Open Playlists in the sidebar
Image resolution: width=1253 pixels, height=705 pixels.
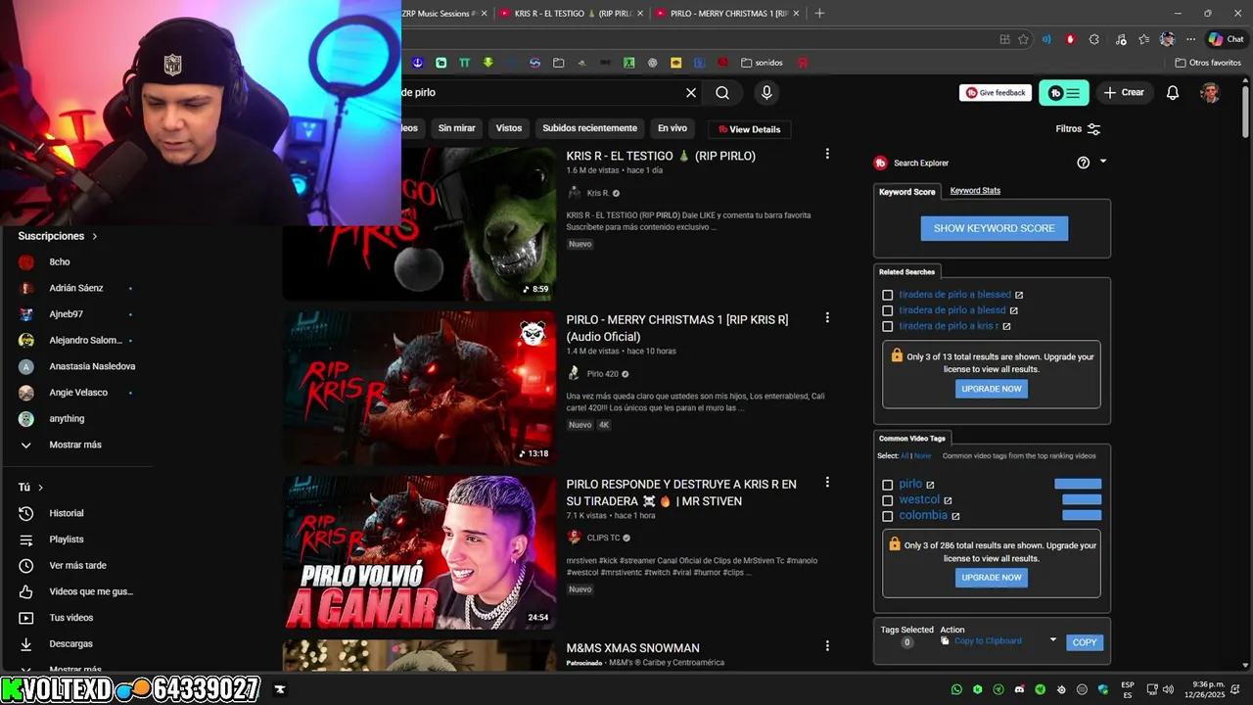pos(67,540)
